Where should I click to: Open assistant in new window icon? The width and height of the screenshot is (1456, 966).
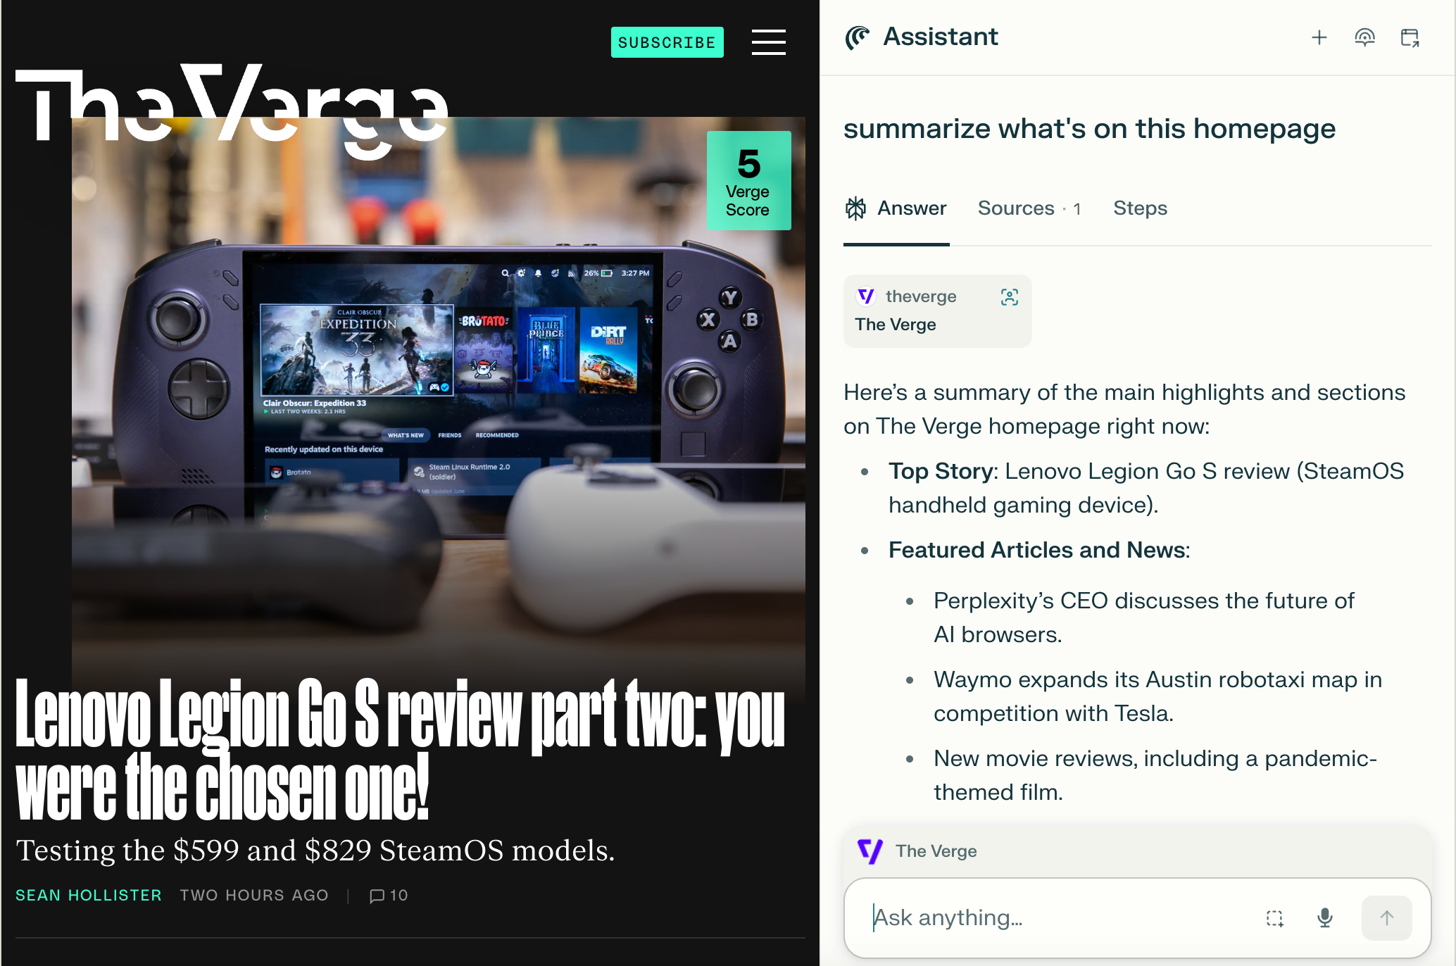pos(1410,37)
